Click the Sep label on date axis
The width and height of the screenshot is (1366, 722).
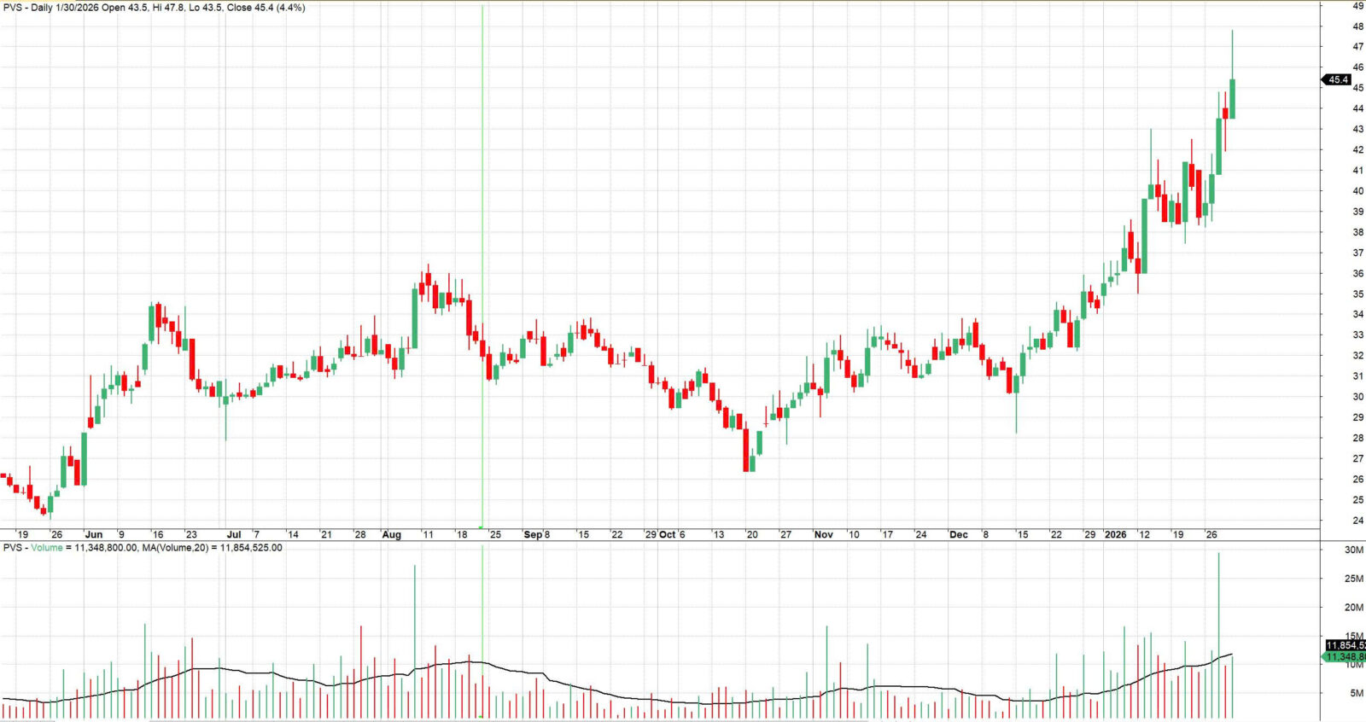[x=533, y=535]
